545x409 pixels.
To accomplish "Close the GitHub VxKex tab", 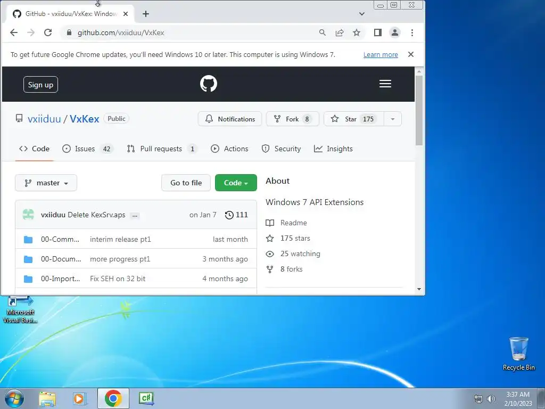I will pyautogui.click(x=126, y=14).
